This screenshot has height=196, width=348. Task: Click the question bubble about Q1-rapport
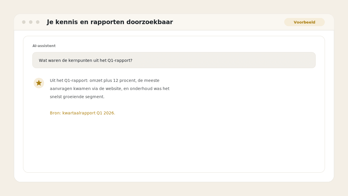pyautogui.click(x=174, y=60)
